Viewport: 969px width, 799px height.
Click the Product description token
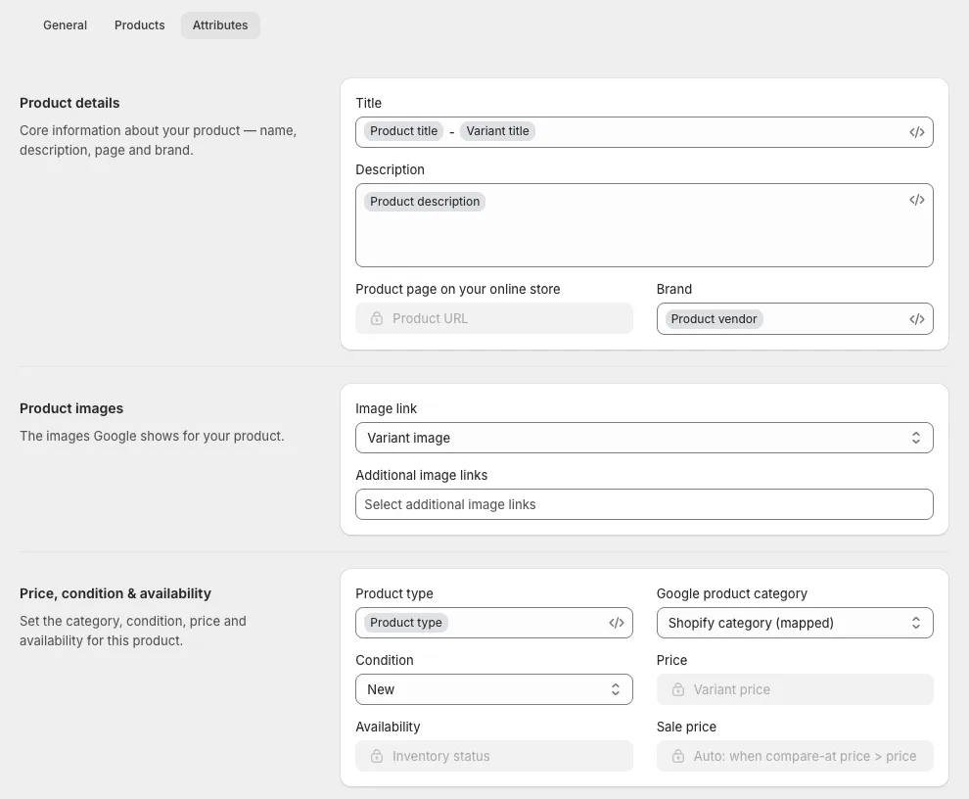[425, 202]
